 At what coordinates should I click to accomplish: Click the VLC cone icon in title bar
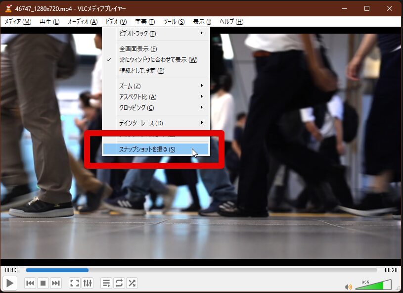(x=8, y=8)
